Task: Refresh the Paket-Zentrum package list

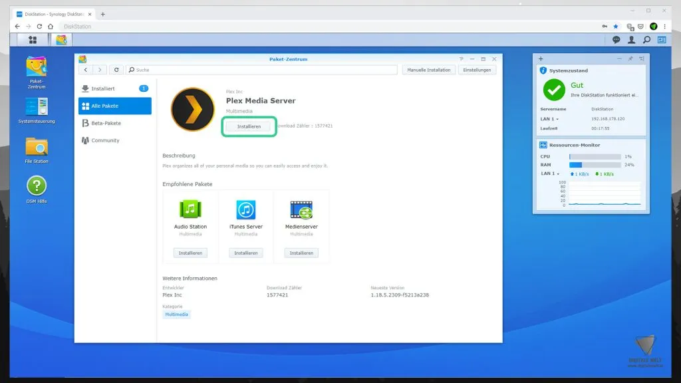Action: [116, 70]
